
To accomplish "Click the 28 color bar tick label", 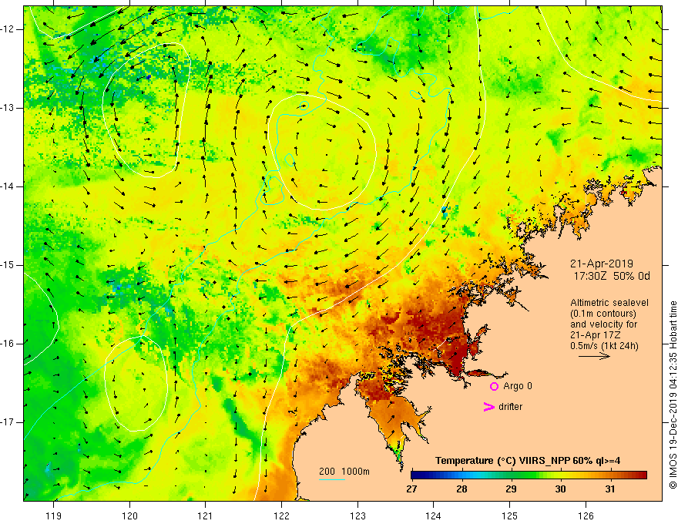I will (x=462, y=489).
